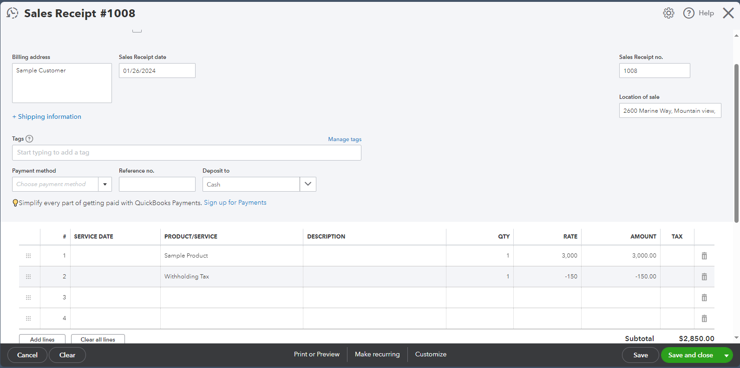
Task: Expand the Payment method dropdown
Action: tap(105, 184)
